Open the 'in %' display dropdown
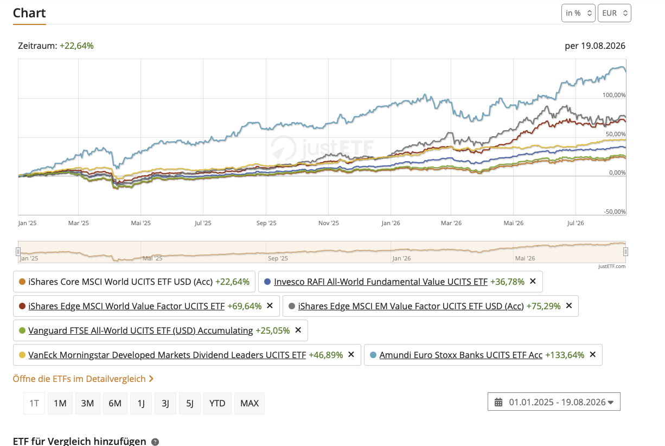The height and width of the screenshot is (446, 665). pos(578,13)
